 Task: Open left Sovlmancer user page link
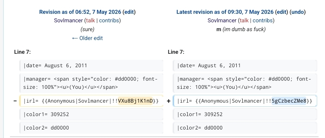(x=68, y=21)
